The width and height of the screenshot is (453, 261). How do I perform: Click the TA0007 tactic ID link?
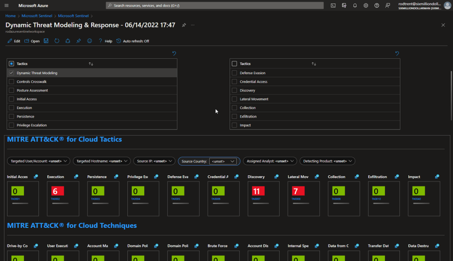click(256, 199)
